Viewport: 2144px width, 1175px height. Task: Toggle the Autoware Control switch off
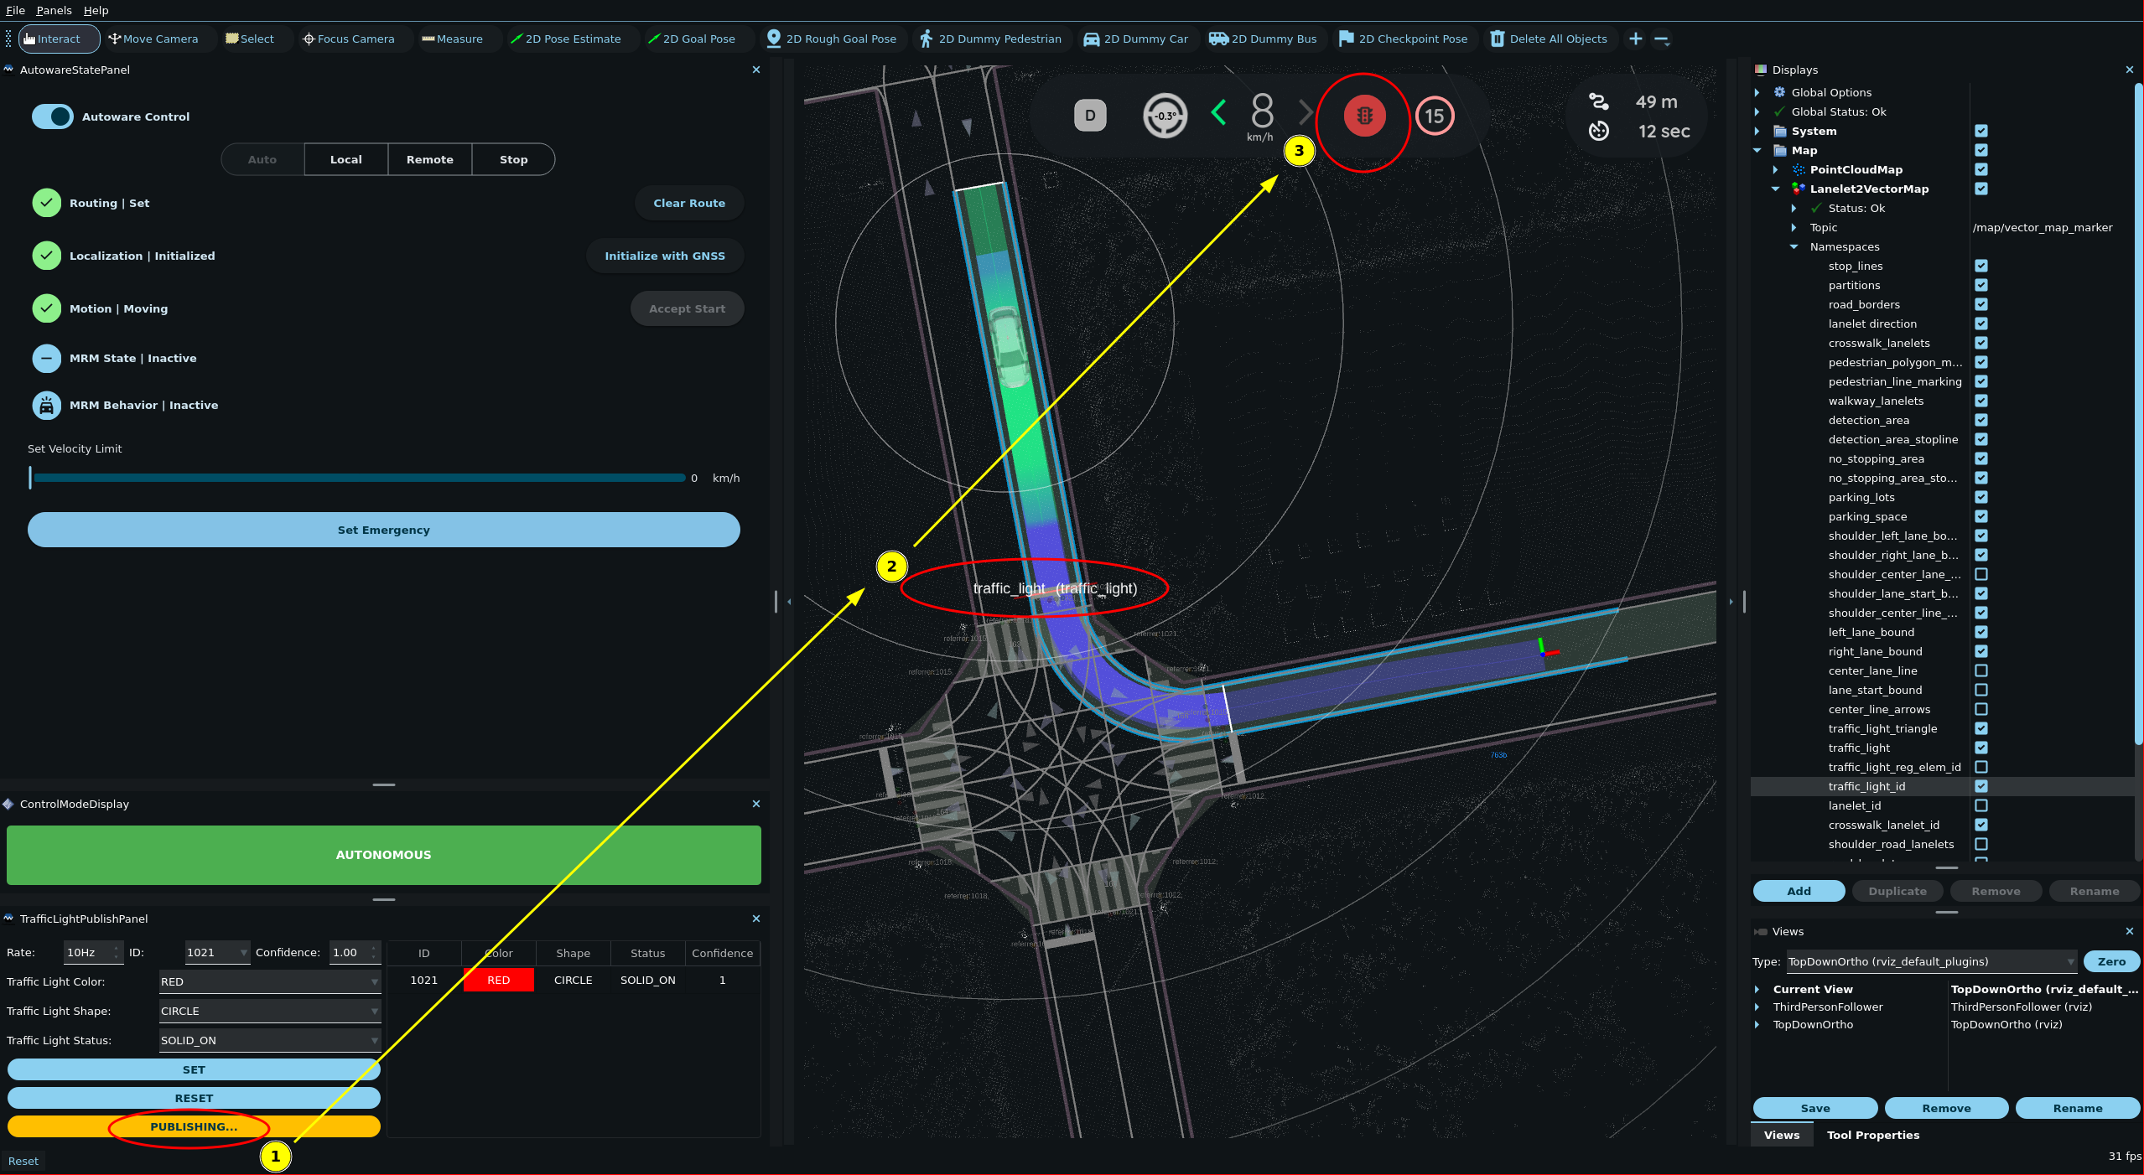pyautogui.click(x=53, y=116)
